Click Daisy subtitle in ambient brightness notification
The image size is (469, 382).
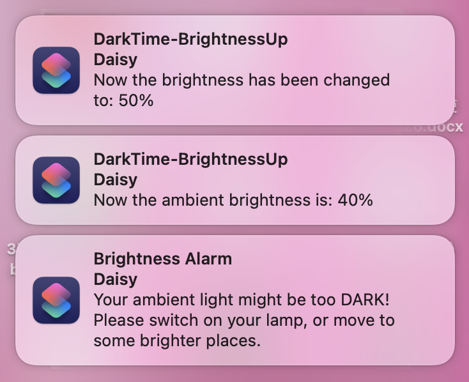[x=116, y=180]
